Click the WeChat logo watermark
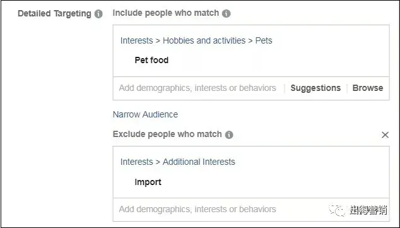Screen dimensions: 400x228 tap(337, 210)
